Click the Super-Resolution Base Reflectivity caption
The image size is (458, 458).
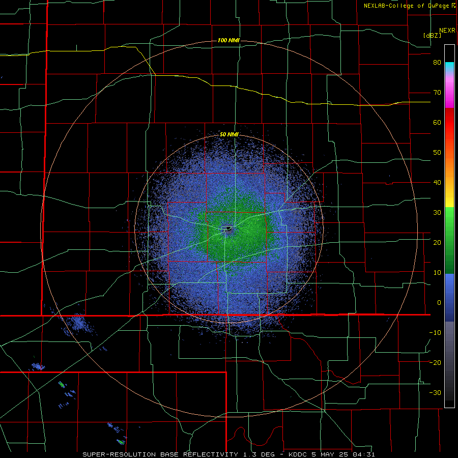pyautogui.click(x=160, y=454)
